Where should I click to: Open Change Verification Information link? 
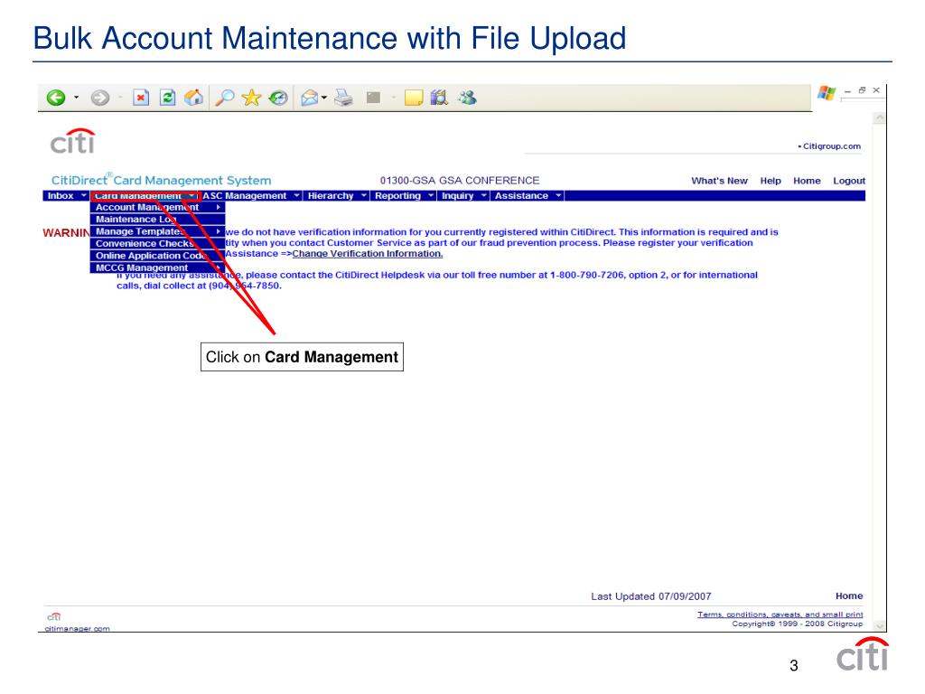(x=368, y=254)
